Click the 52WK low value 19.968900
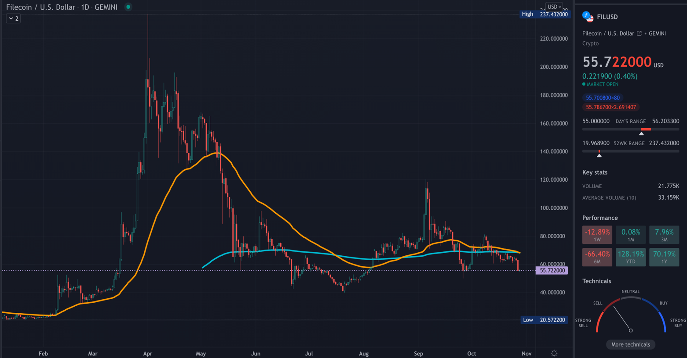The image size is (687, 358). (x=596, y=143)
